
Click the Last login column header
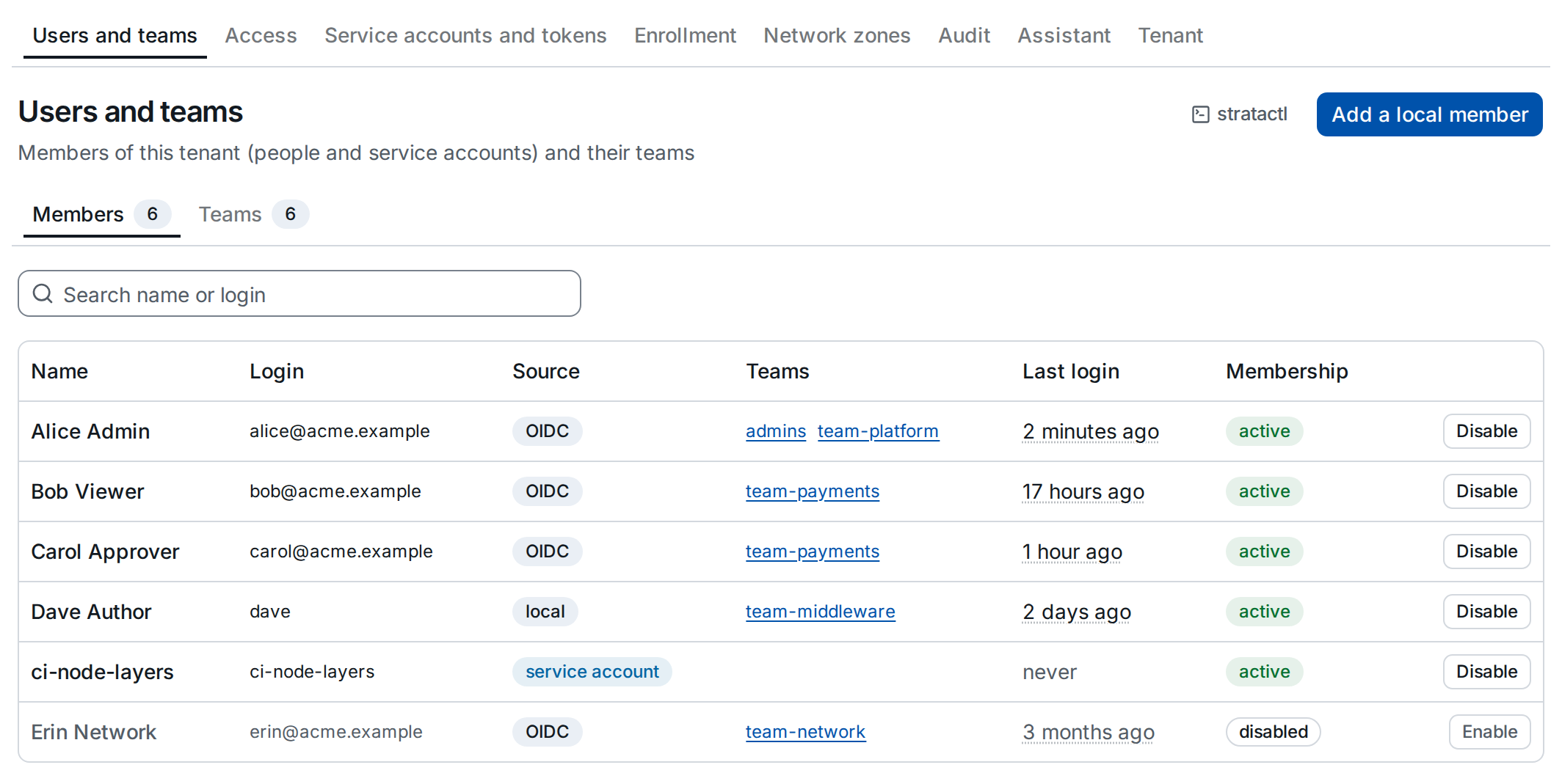(1071, 371)
